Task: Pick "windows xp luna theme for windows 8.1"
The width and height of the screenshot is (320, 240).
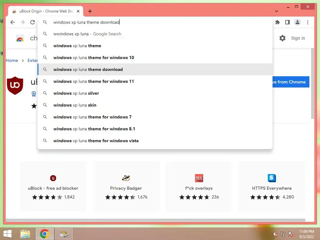Action: tap(155, 129)
